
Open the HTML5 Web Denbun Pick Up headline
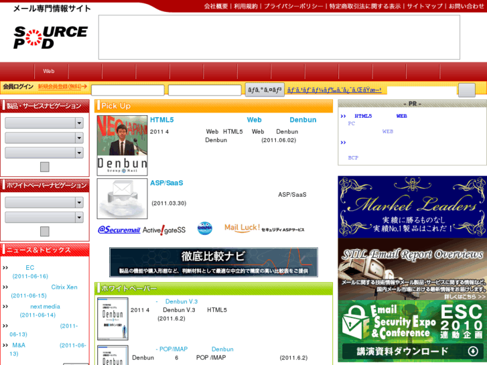[x=233, y=120]
